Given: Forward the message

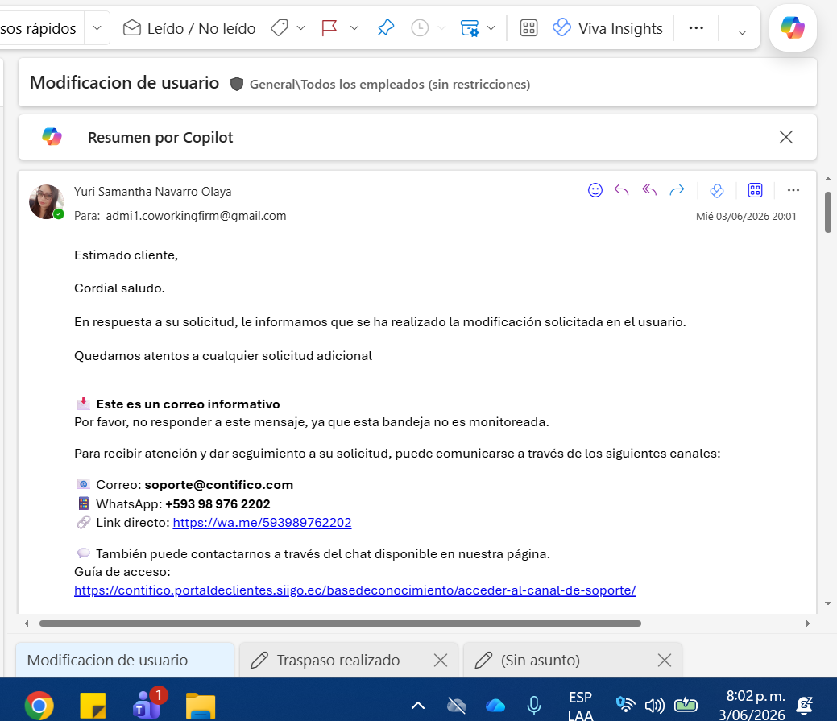Looking at the screenshot, I should click(677, 190).
